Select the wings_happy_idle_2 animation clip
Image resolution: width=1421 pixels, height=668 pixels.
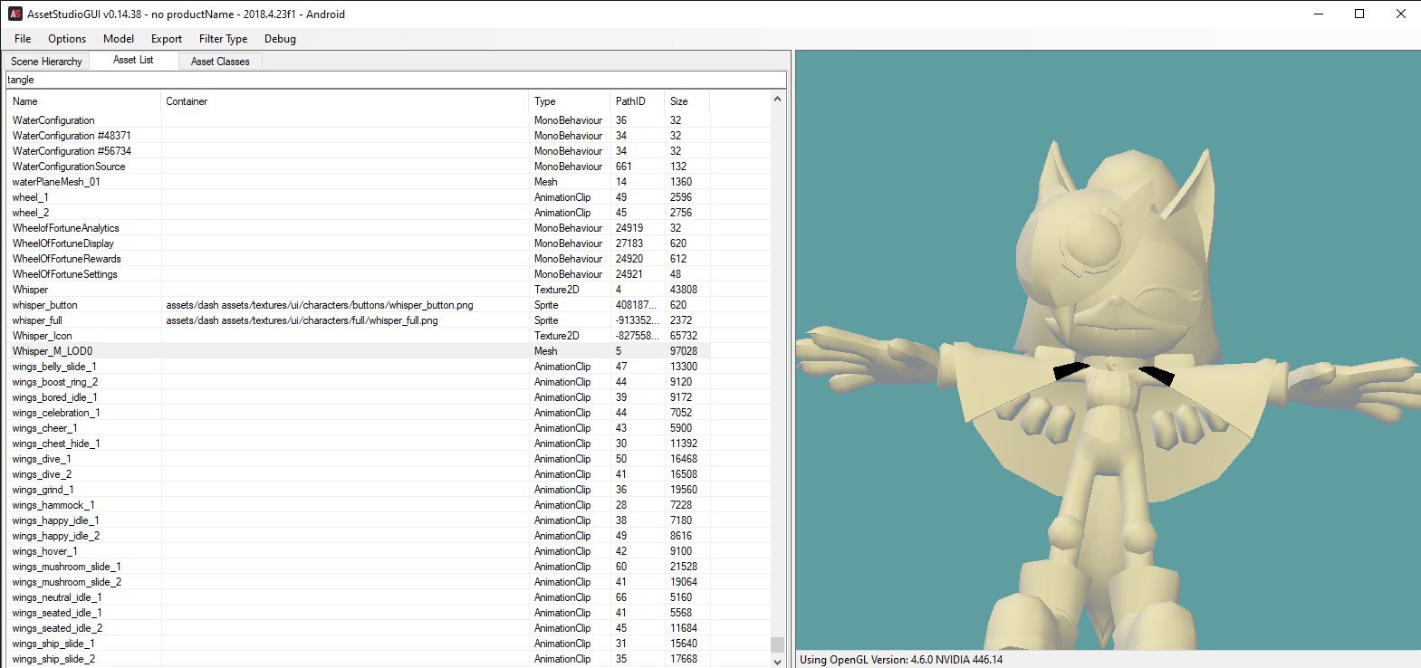[x=389, y=536]
